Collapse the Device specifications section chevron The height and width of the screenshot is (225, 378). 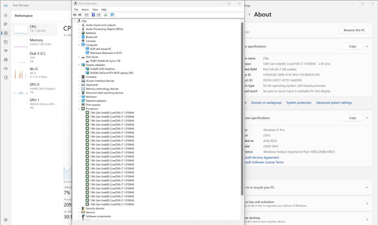coord(367,46)
